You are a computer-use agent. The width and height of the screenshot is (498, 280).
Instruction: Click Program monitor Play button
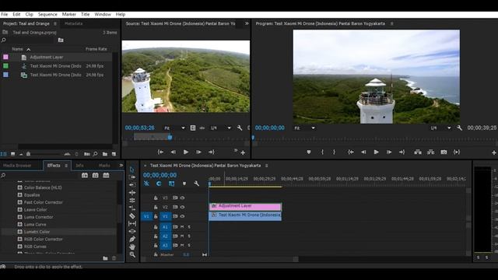(376, 152)
